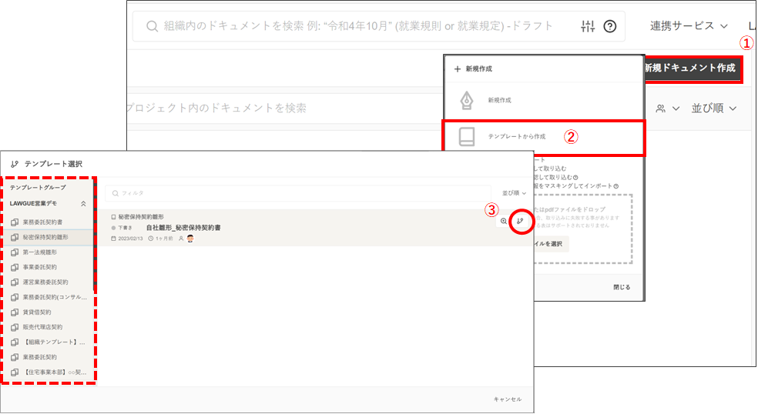Expand the members filter chevron dropdown

[x=676, y=109]
